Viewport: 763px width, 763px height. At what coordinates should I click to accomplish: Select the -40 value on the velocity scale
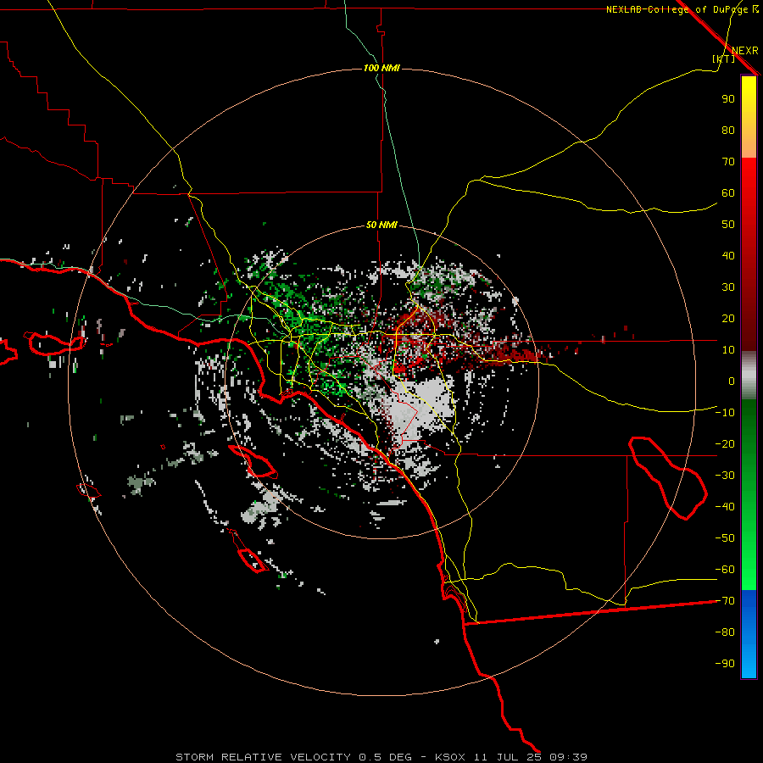725,507
